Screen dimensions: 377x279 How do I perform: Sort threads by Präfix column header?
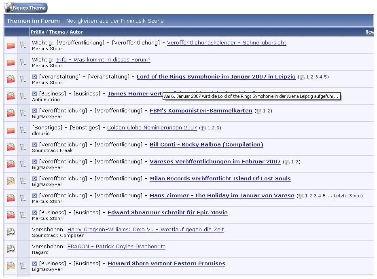click(x=37, y=32)
